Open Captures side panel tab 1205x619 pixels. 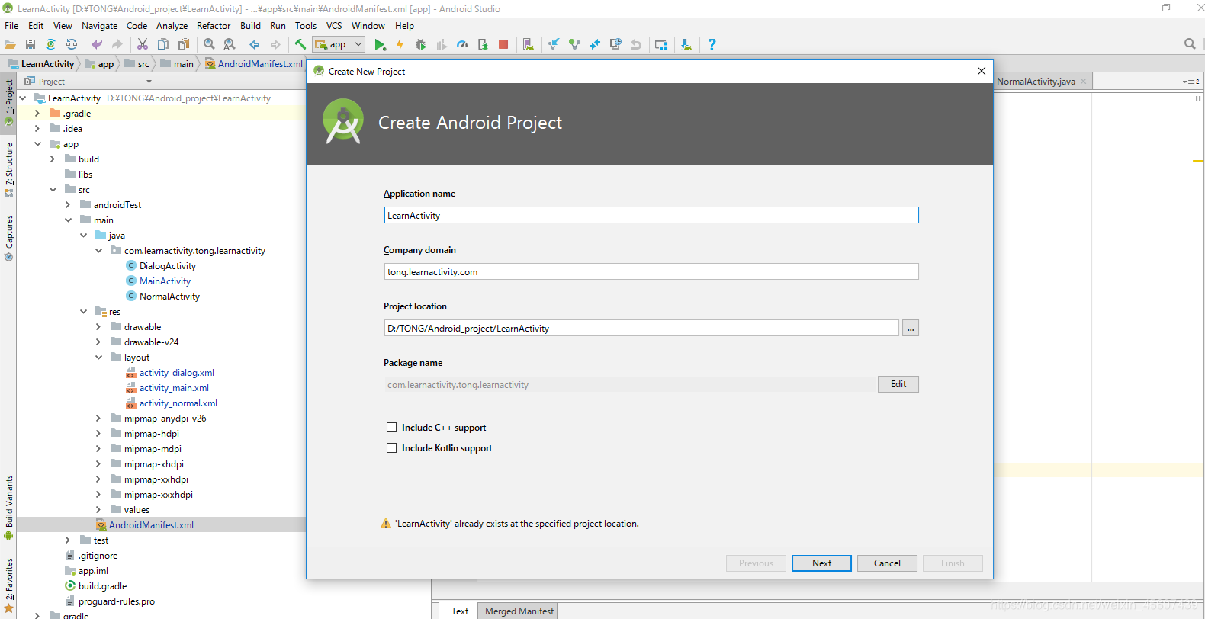[8, 238]
